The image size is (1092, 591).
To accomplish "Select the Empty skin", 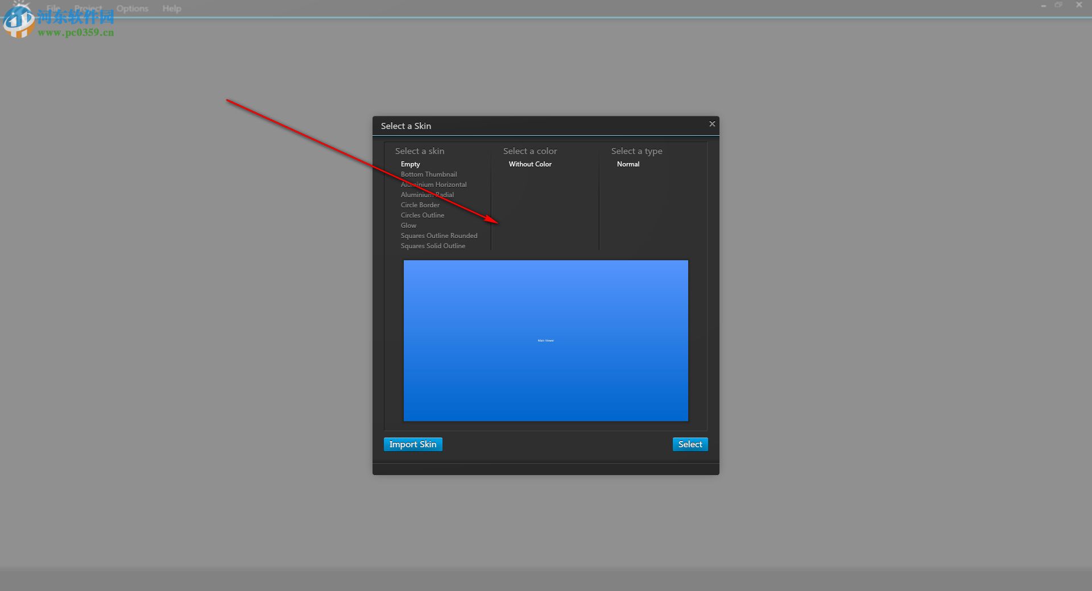I will pyautogui.click(x=410, y=164).
